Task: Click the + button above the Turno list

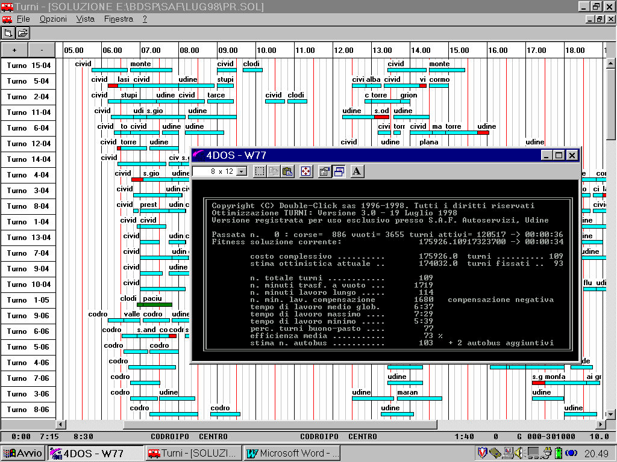Action: click(14, 50)
